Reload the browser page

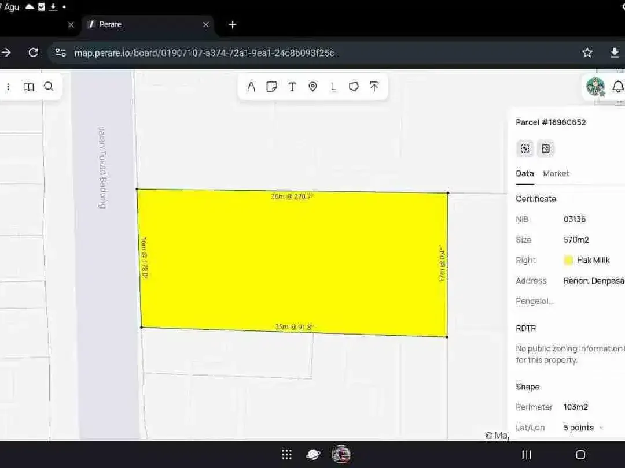tap(34, 53)
